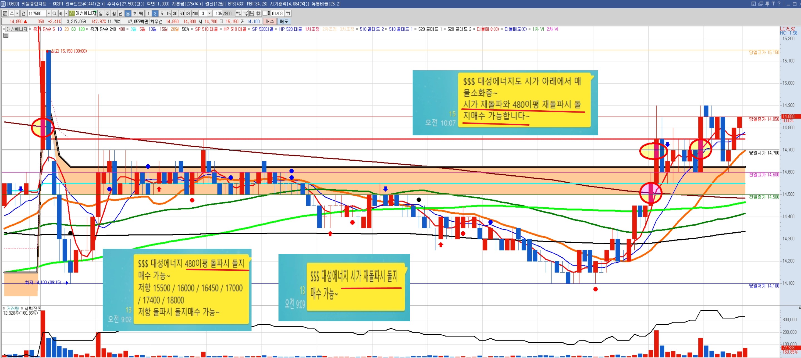Click the speaker sound icon in toolbar
Image resolution: width=801 pixels, height=358 pixels.
click(61, 13)
